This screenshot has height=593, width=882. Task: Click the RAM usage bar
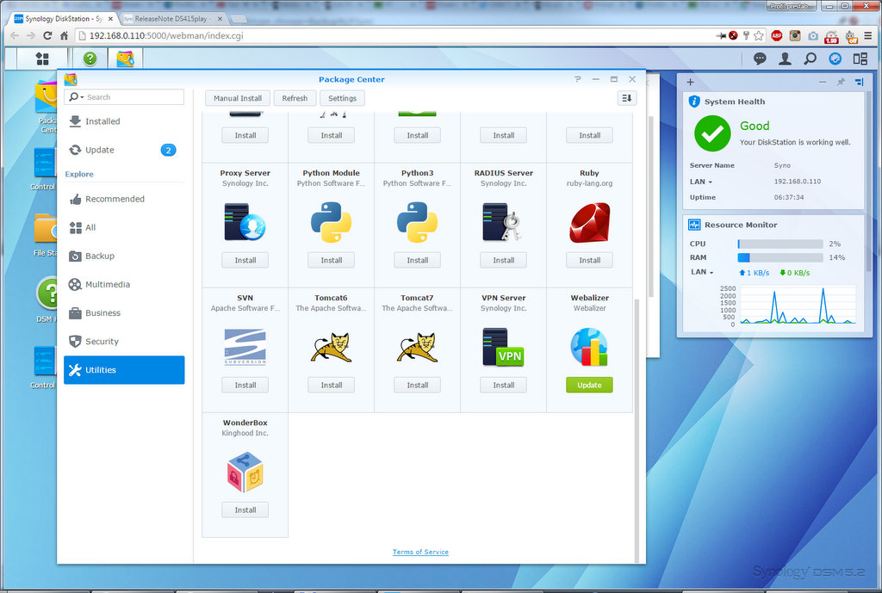tap(780, 257)
